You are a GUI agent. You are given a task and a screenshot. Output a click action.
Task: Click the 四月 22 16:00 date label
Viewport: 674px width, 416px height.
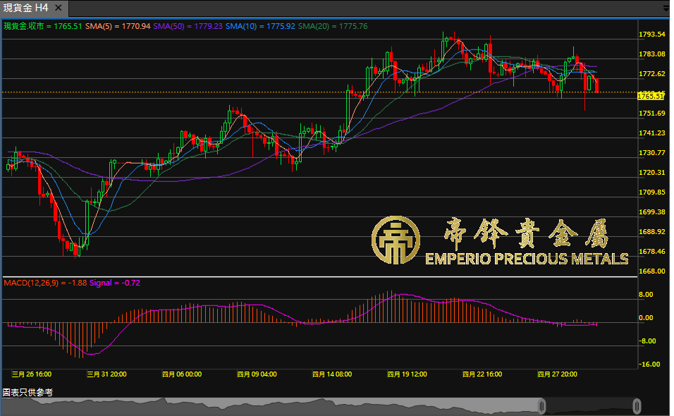point(482,374)
